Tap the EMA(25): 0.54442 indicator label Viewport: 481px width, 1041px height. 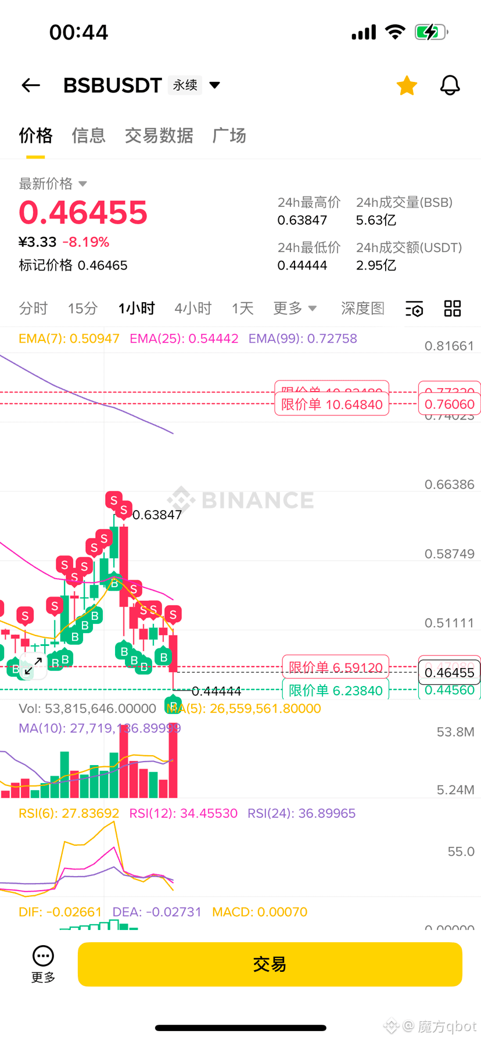(x=184, y=339)
